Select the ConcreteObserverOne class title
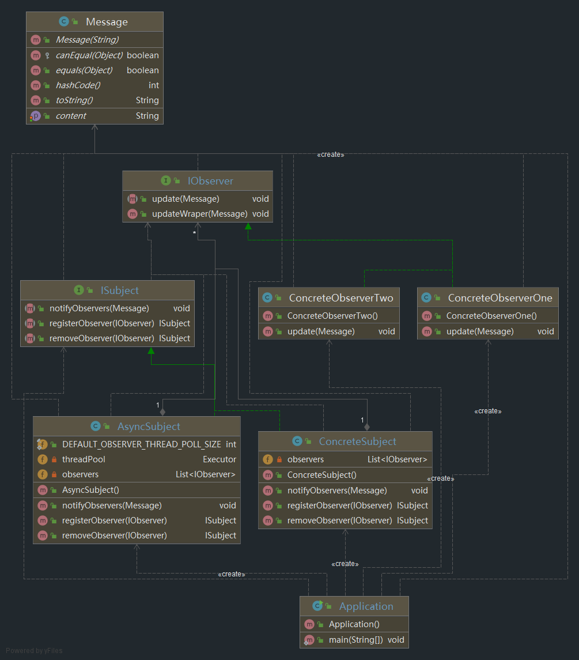The image size is (579, 660). [x=499, y=298]
